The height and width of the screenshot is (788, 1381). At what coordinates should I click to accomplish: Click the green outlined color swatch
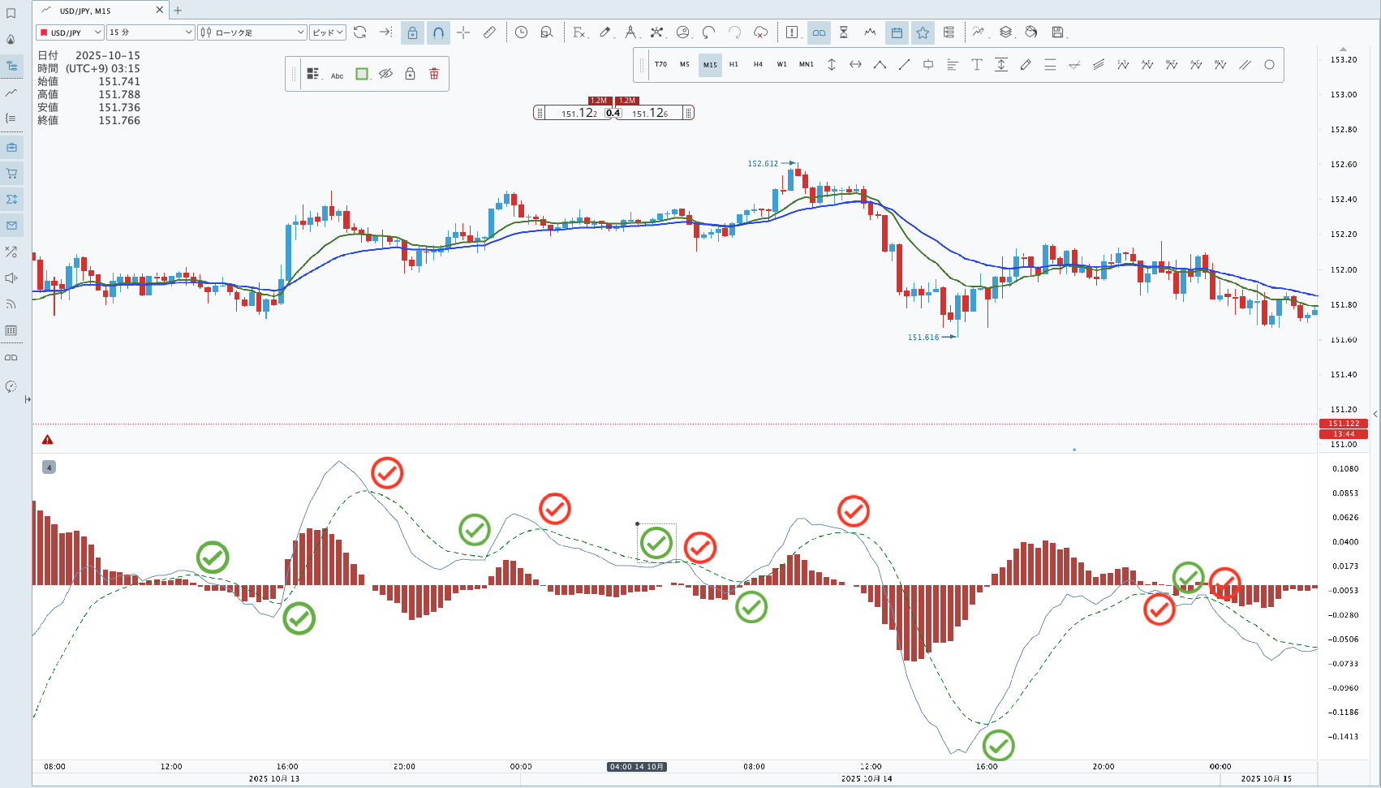tap(362, 74)
